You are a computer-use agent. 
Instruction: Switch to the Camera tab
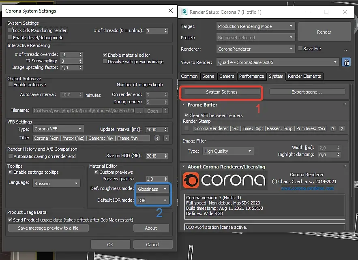click(x=227, y=76)
